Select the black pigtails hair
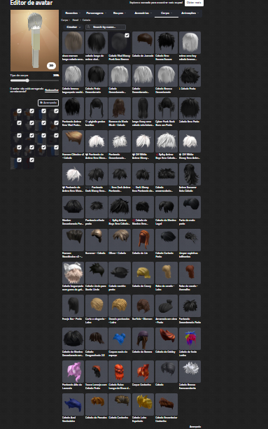268x429 pixels. coord(97,108)
